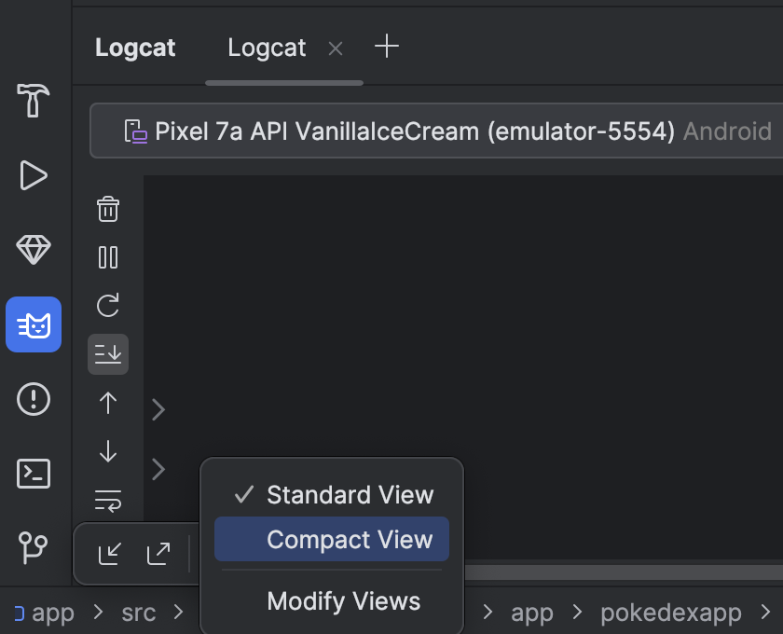Screen dimensions: 783x634
Task: Clear Logcat with the trash icon
Action: point(108,209)
